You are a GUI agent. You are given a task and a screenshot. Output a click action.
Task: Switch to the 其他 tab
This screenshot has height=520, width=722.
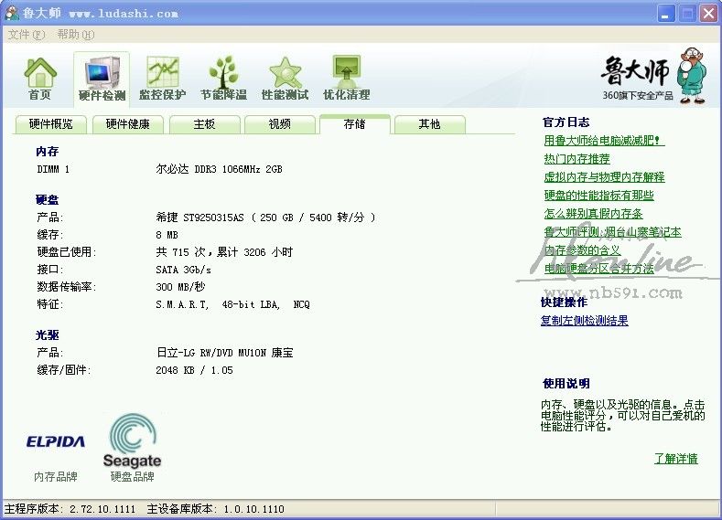(x=429, y=124)
